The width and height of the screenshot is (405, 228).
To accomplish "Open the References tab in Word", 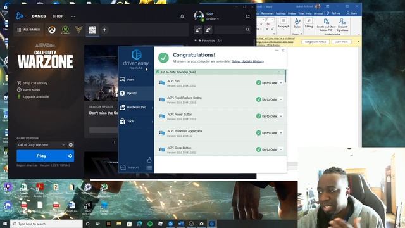I will [x=267, y=13].
